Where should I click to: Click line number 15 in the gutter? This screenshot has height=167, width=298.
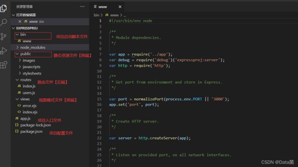[x=99, y=99]
